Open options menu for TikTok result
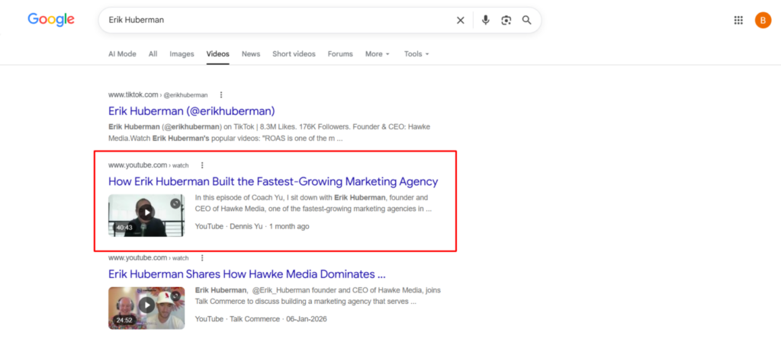Viewport: 781px width, 345px height. pyautogui.click(x=221, y=95)
